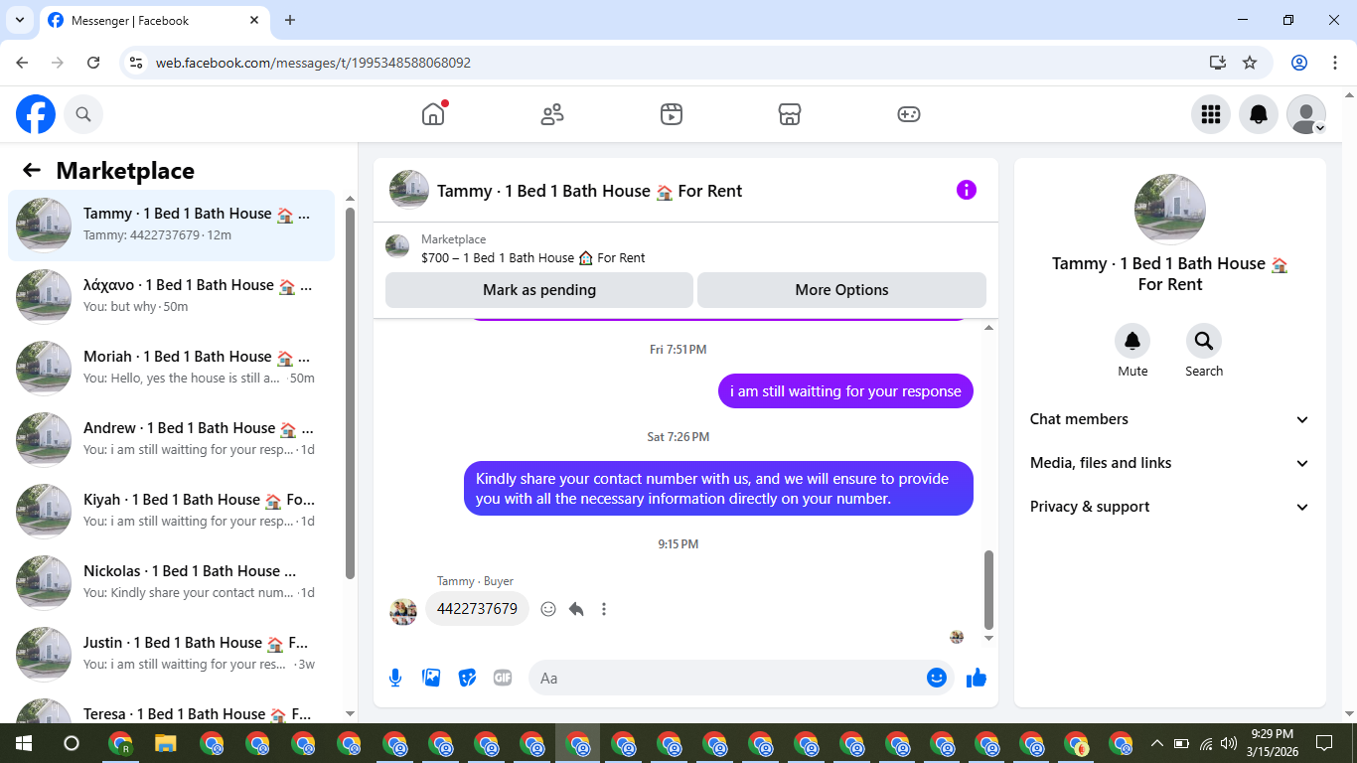Image resolution: width=1357 pixels, height=763 pixels.
Task: Open emoji picker in message box
Action: pyautogui.click(x=937, y=678)
